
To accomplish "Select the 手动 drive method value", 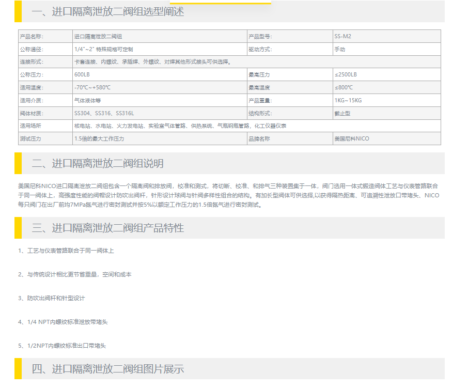I will [340, 50].
